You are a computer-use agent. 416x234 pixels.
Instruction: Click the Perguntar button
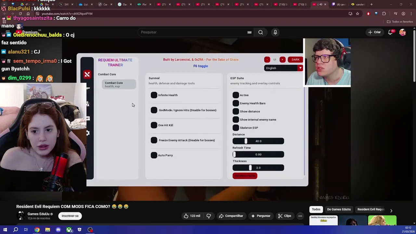coord(260,216)
